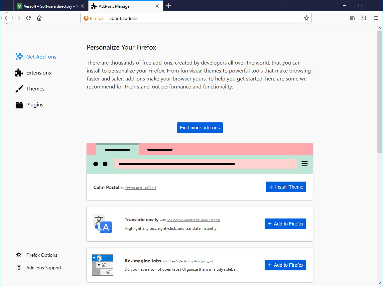Click the scrollbar up arrow
The height and width of the screenshot is (286, 383).
point(380,28)
